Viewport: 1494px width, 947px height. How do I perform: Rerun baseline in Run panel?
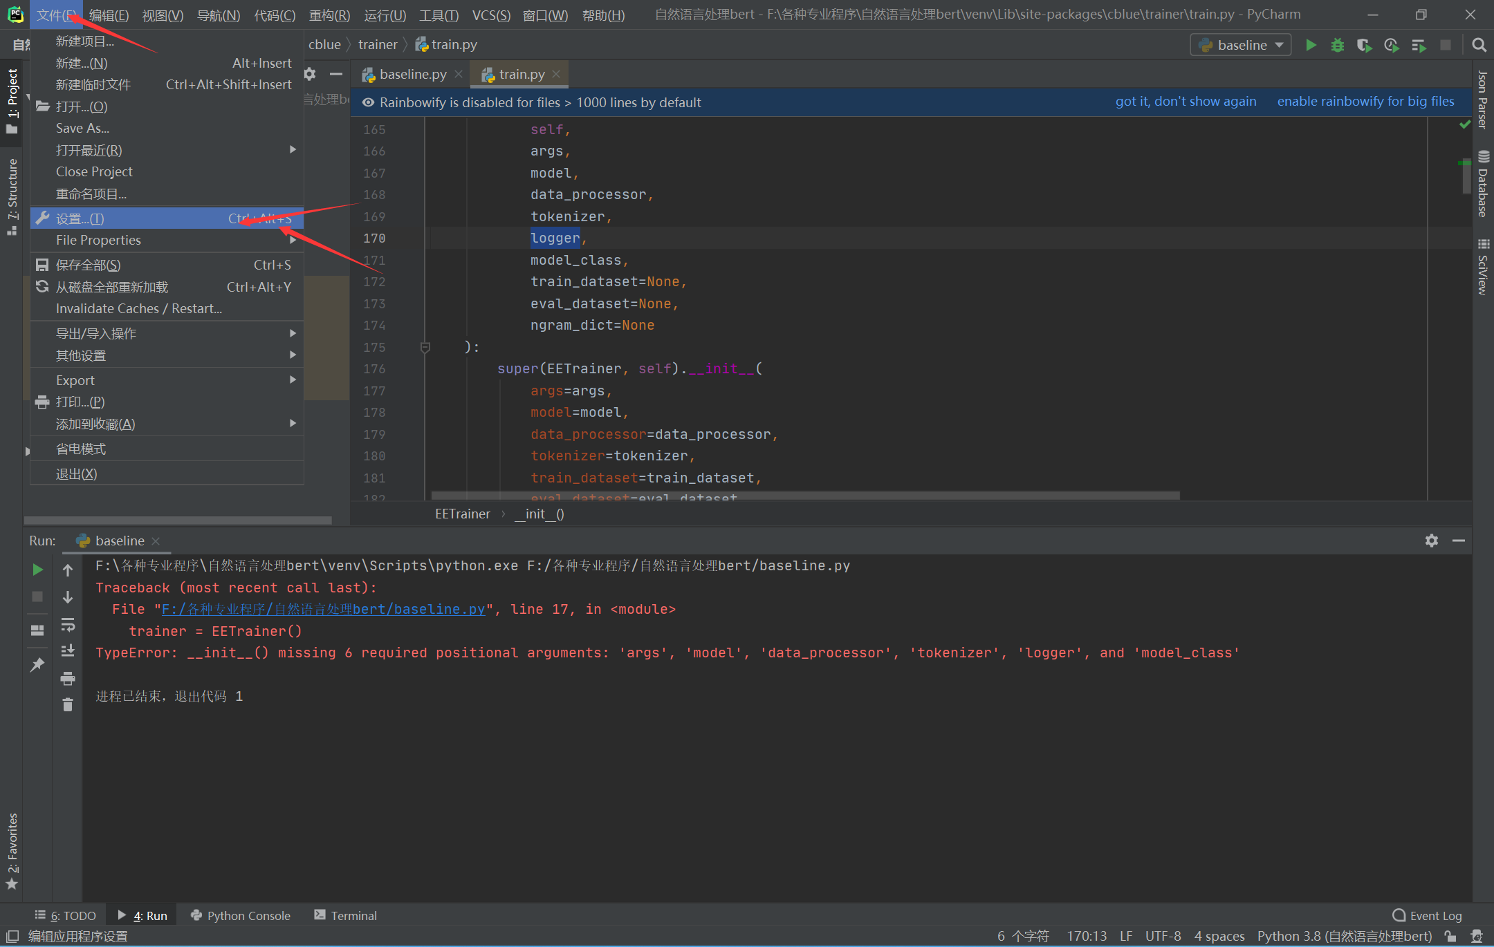38,570
